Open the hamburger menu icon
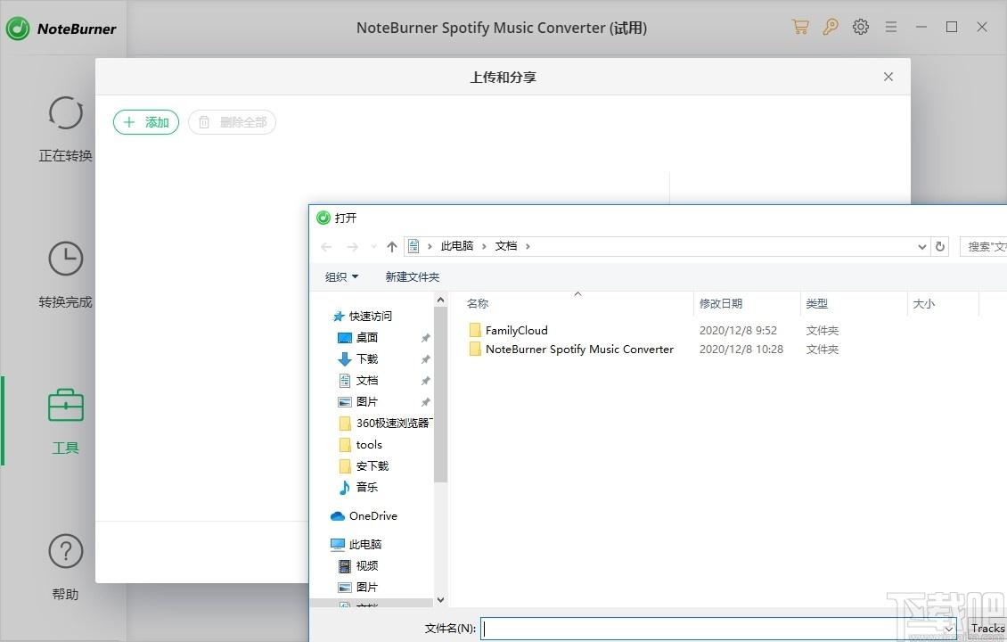The width and height of the screenshot is (1007, 642). [890, 27]
